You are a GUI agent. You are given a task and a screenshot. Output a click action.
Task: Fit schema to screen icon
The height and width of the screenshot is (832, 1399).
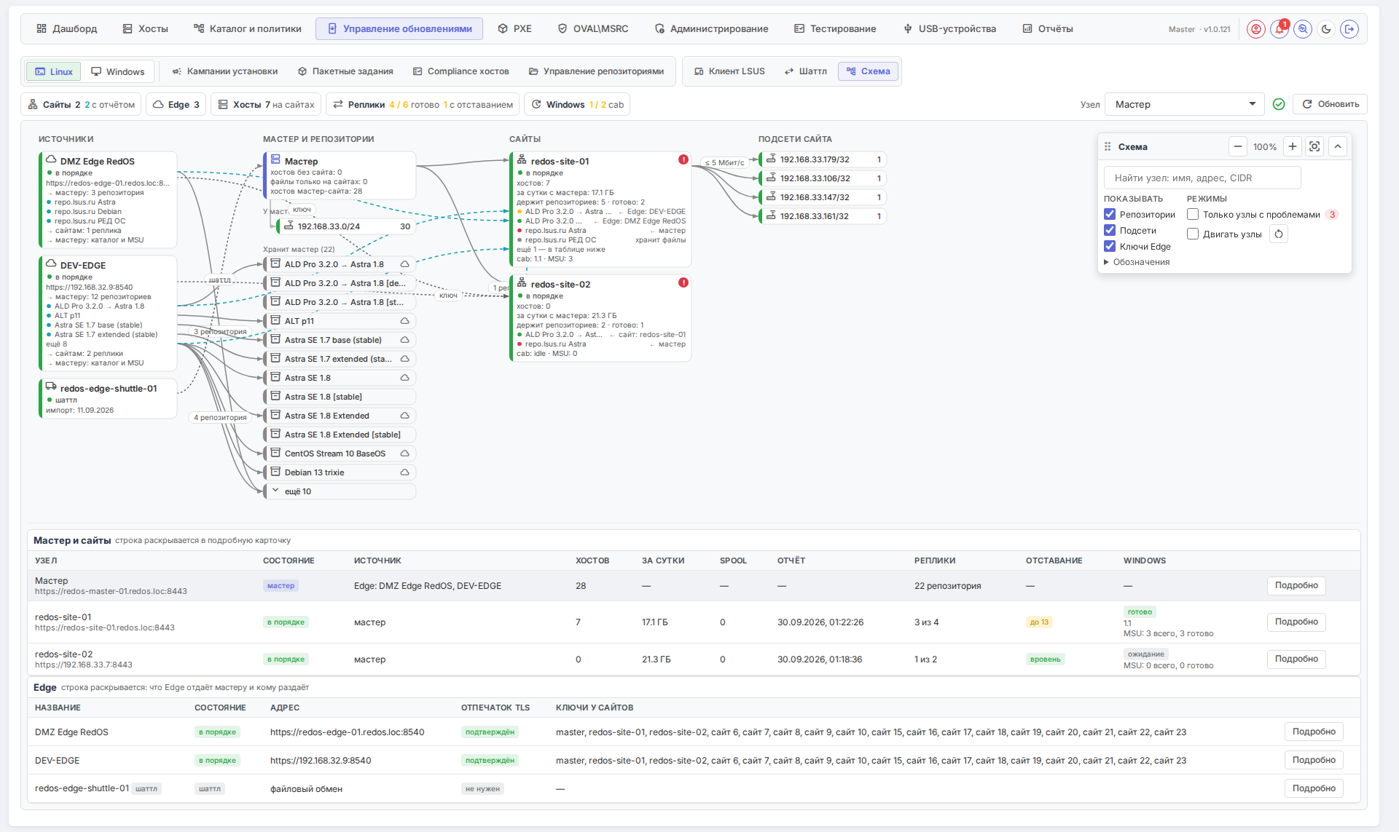pos(1314,146)
